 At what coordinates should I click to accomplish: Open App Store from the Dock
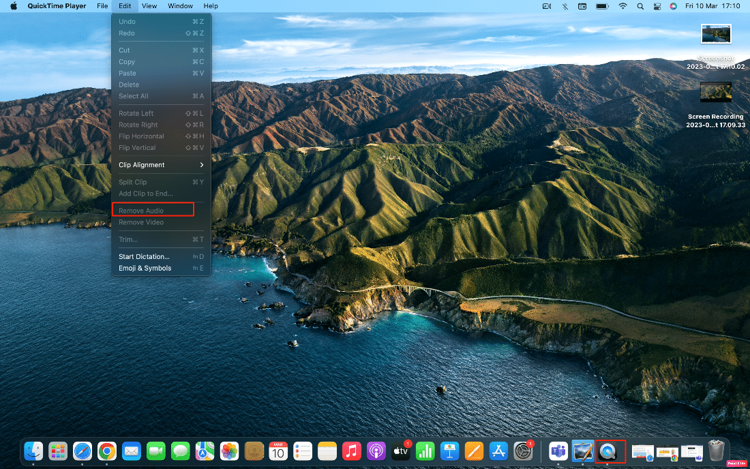tap(498, 451)
